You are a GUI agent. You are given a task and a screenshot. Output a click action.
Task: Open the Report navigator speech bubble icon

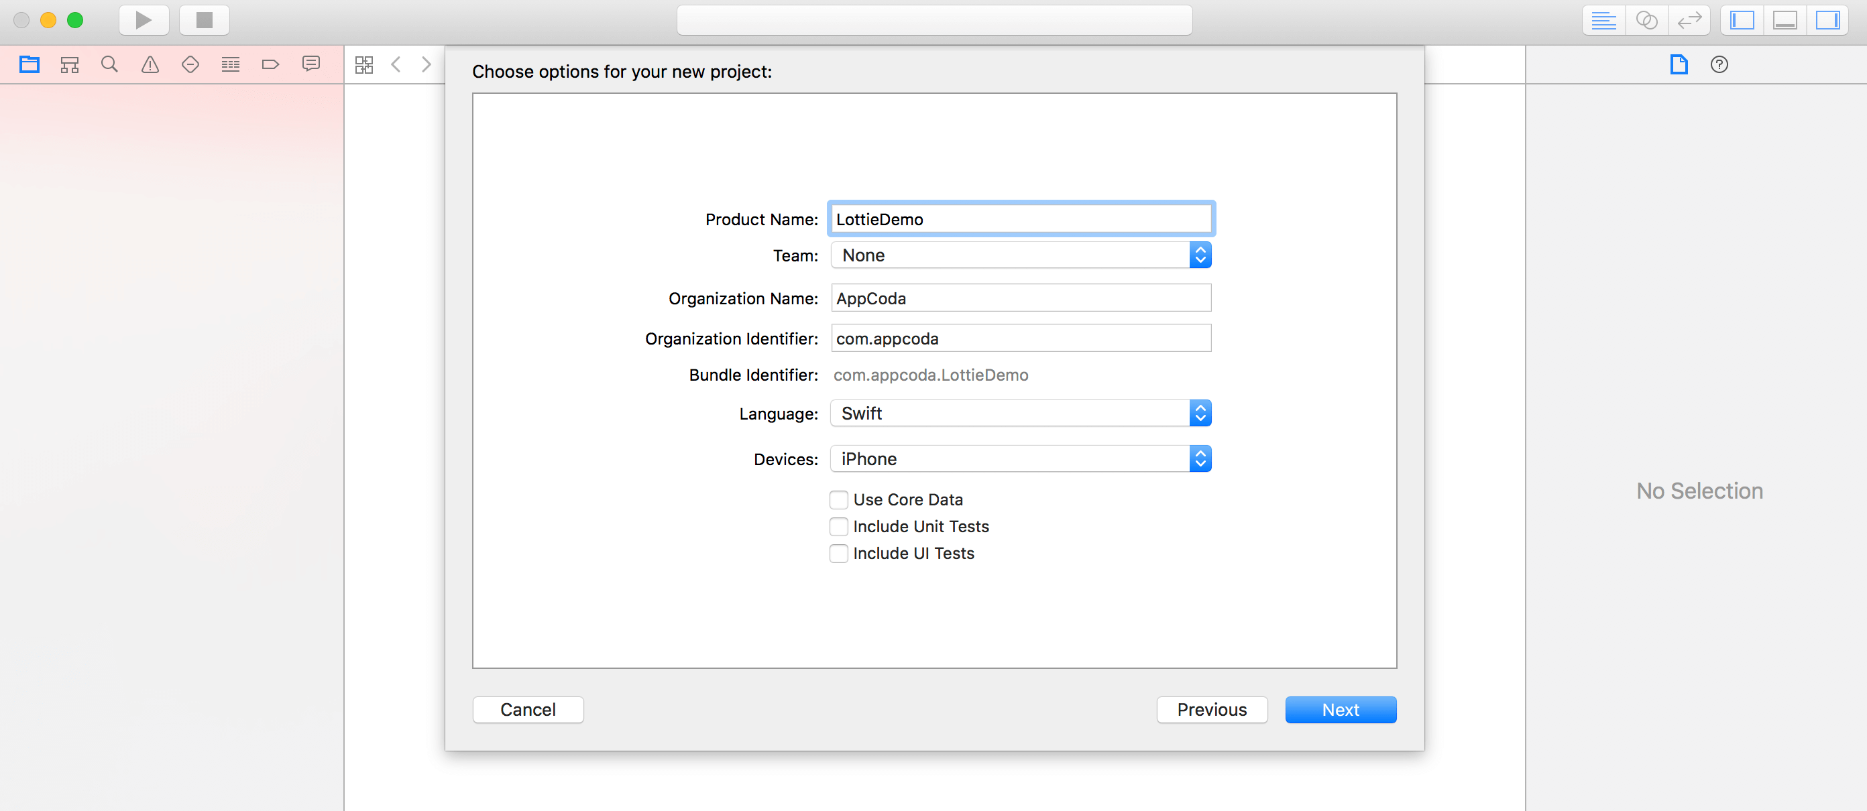311,64
